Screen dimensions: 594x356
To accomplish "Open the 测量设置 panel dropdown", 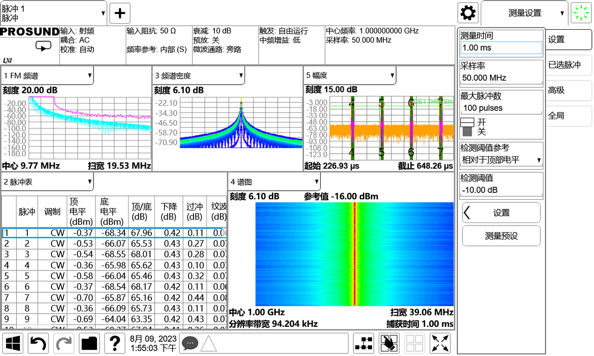I will coord(525,13).
